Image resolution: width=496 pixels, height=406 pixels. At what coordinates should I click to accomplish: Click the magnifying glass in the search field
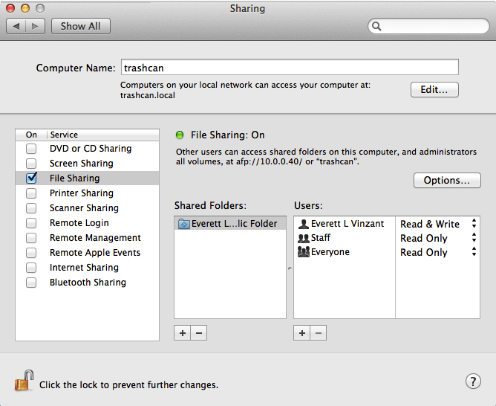pos(377,26)
